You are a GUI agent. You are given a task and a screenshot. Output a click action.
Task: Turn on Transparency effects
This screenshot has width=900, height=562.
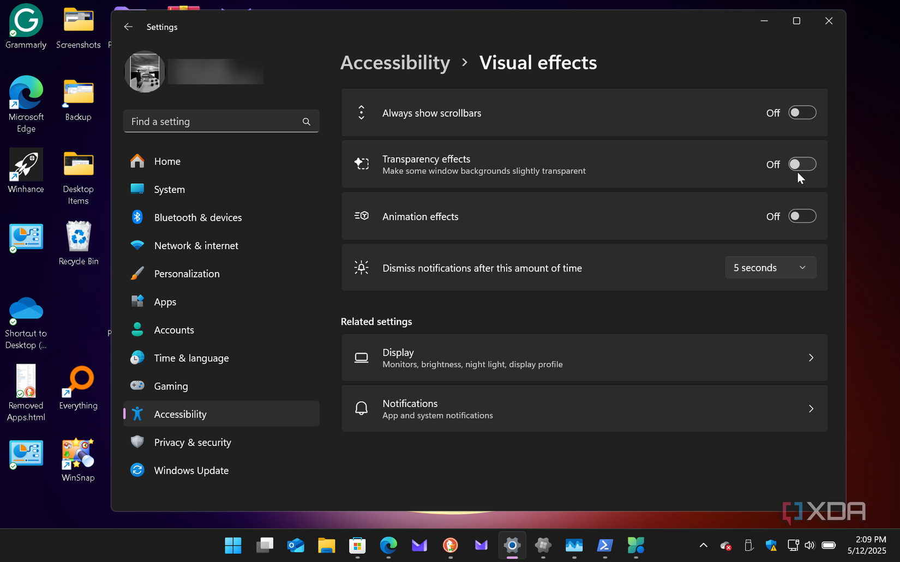pos(802,164)
